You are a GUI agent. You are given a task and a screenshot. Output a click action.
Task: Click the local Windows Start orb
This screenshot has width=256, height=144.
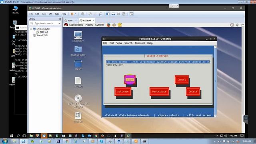pyautogui.click(x=5, y=141)
